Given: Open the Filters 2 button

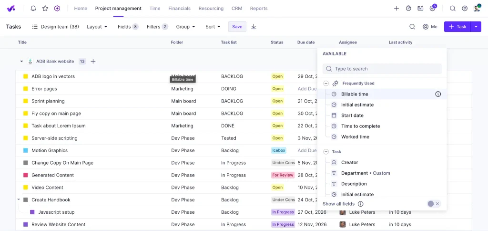Looking at the screenshot, I should click(157, 27).
